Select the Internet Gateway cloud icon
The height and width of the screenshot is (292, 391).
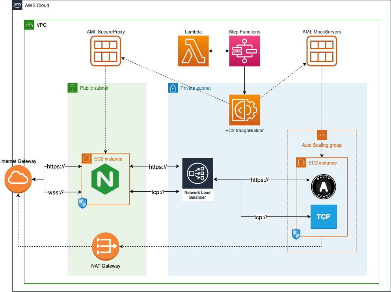(x=18, y=179)
